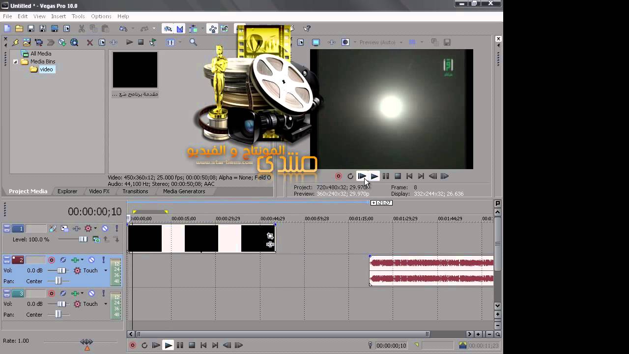This screenshot has width=629, height=354.
Task: Toggle Automatic Crossfades in toolbar
Action: click(x=180, y=29)
